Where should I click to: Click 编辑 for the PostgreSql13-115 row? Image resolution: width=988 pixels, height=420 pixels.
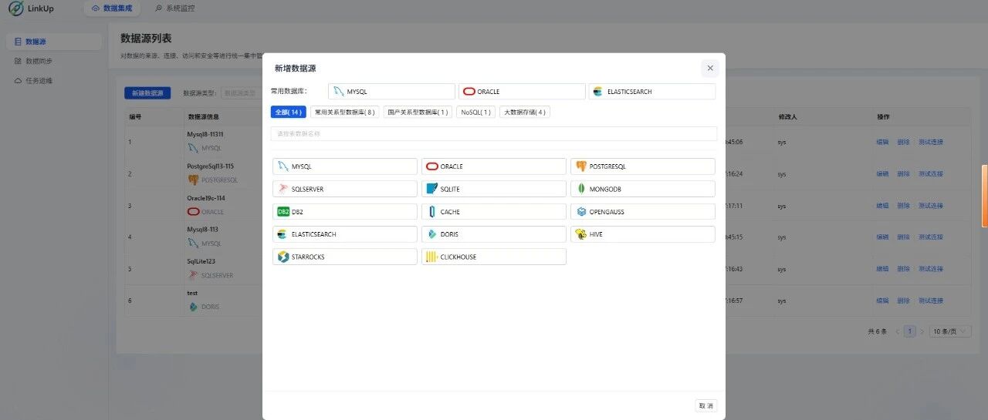tap(882, 174)
